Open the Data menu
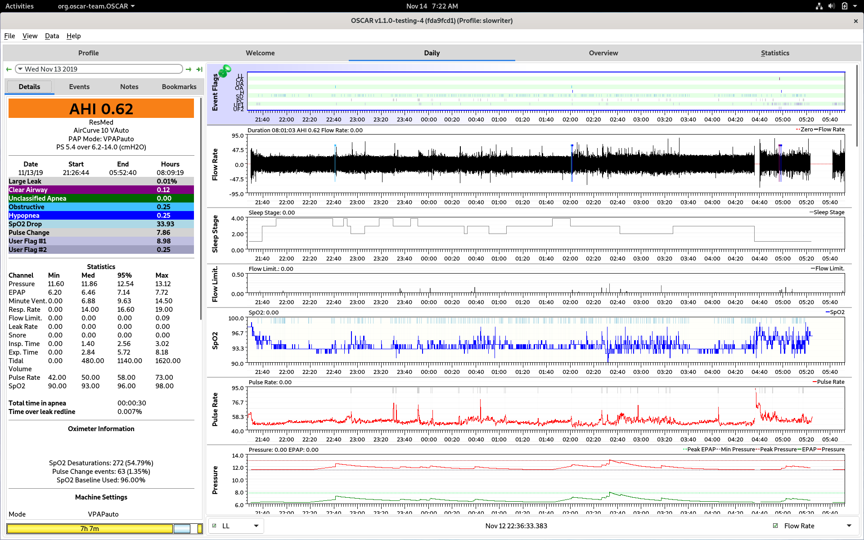The image size is (864, 540). coord(52,36)
